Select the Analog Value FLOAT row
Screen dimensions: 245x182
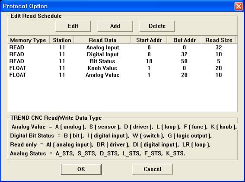point(122,75)
